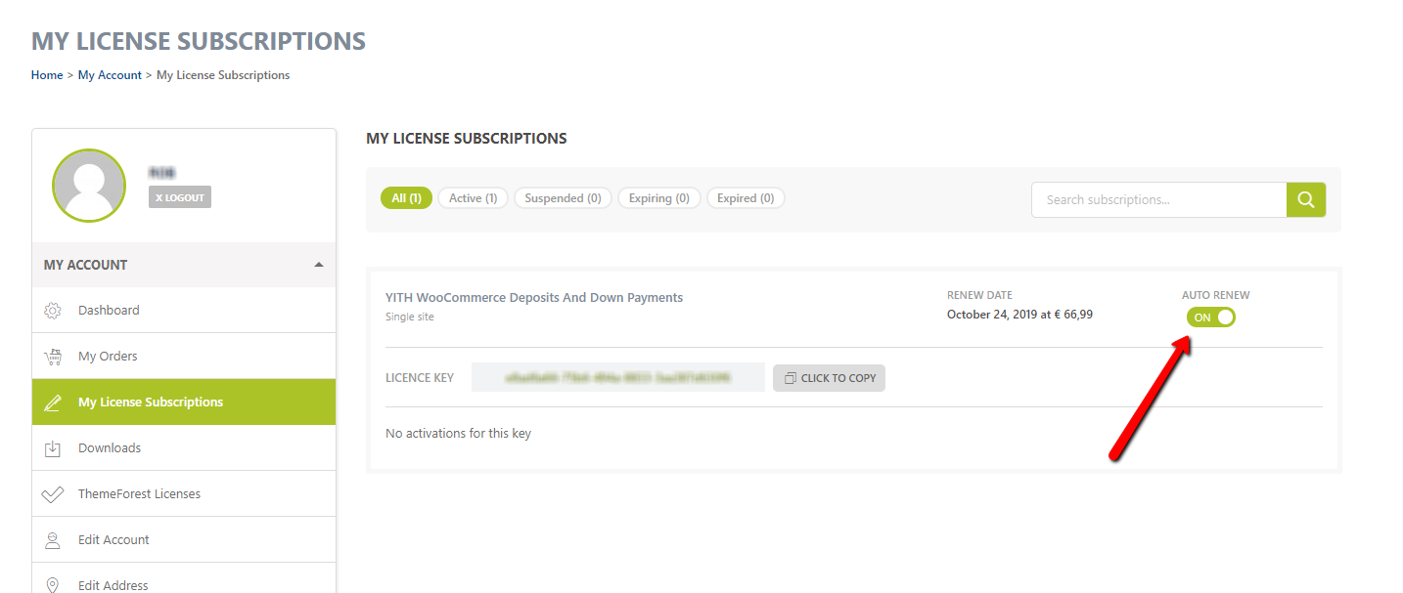
Task: Follow the Home breadcrumb link
Action: [x=47, y=75]
